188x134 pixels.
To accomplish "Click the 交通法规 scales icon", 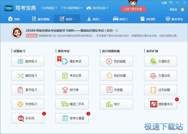I will point(153,76).
